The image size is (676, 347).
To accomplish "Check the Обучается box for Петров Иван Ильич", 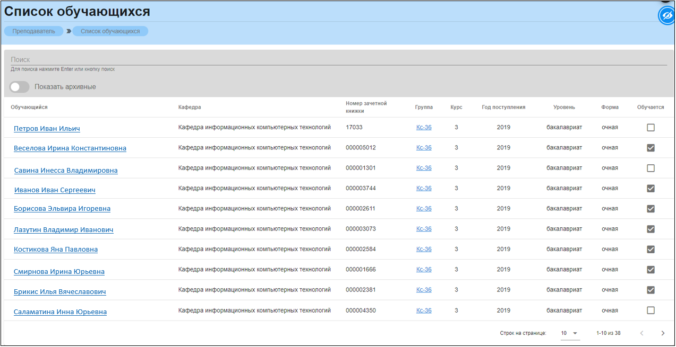I will coord(651,128).
